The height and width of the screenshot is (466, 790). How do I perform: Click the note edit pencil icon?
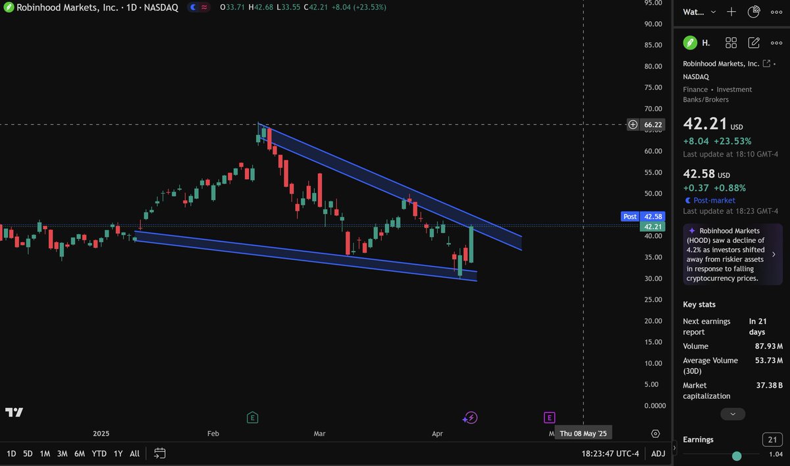pos(754,43)
